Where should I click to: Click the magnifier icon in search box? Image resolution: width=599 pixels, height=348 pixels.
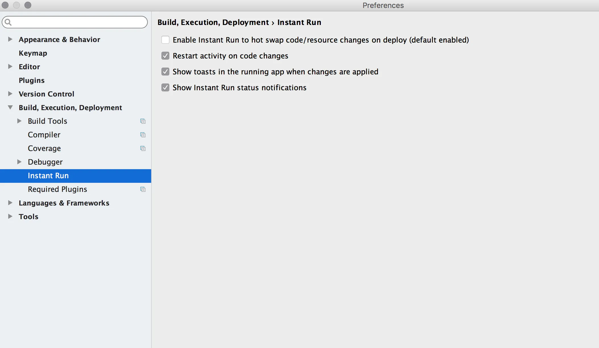(8, 22)
